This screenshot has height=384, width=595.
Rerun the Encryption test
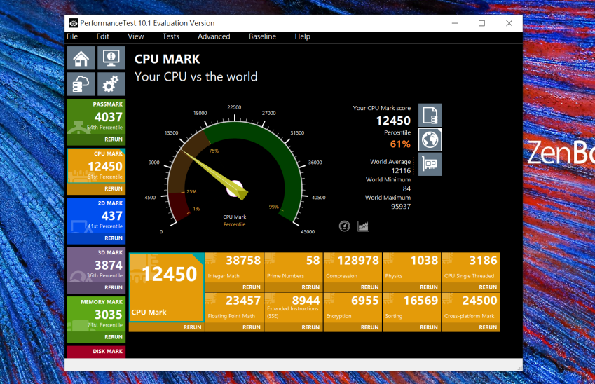point(369,327)
